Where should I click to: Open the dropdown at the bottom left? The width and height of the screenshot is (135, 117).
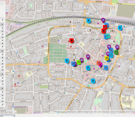pos(7,116)
